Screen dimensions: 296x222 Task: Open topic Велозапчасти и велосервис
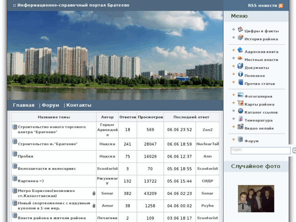pos(47,169)
